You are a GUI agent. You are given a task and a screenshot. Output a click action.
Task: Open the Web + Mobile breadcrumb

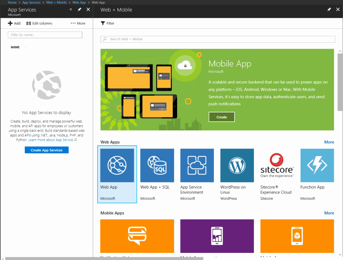point(56,2)
